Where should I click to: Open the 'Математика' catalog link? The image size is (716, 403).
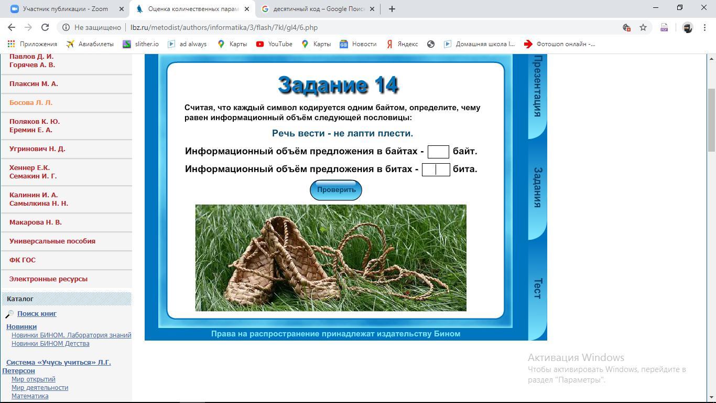30,396
